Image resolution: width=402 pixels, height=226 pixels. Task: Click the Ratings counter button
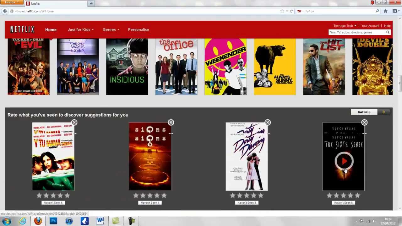[x=370, y=112]
